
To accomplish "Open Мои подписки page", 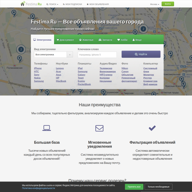I will click(73, 4).
